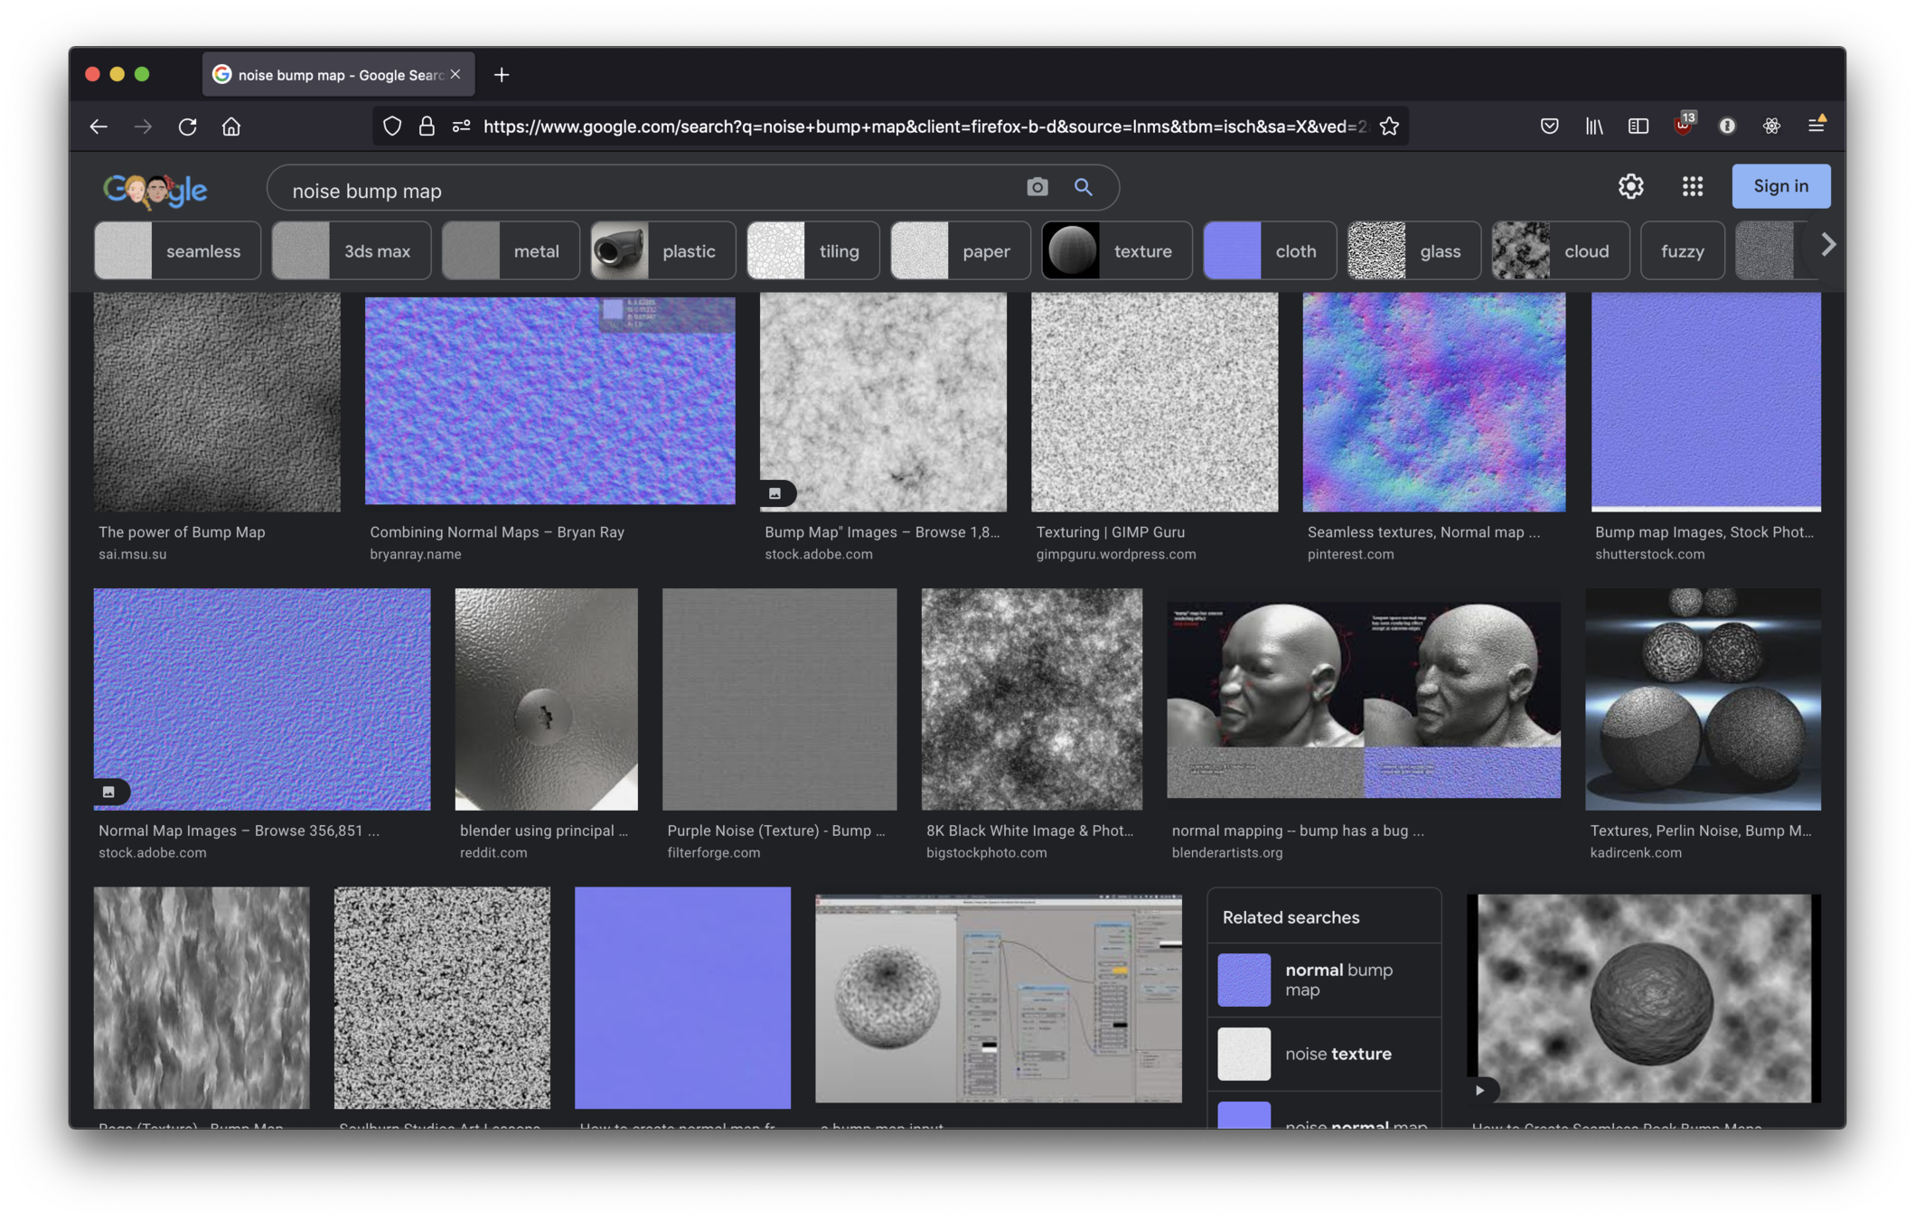1915x1220 pixels.
Task: Open a new browser tab
Action: pyautogui.click(x=502, y=75)
